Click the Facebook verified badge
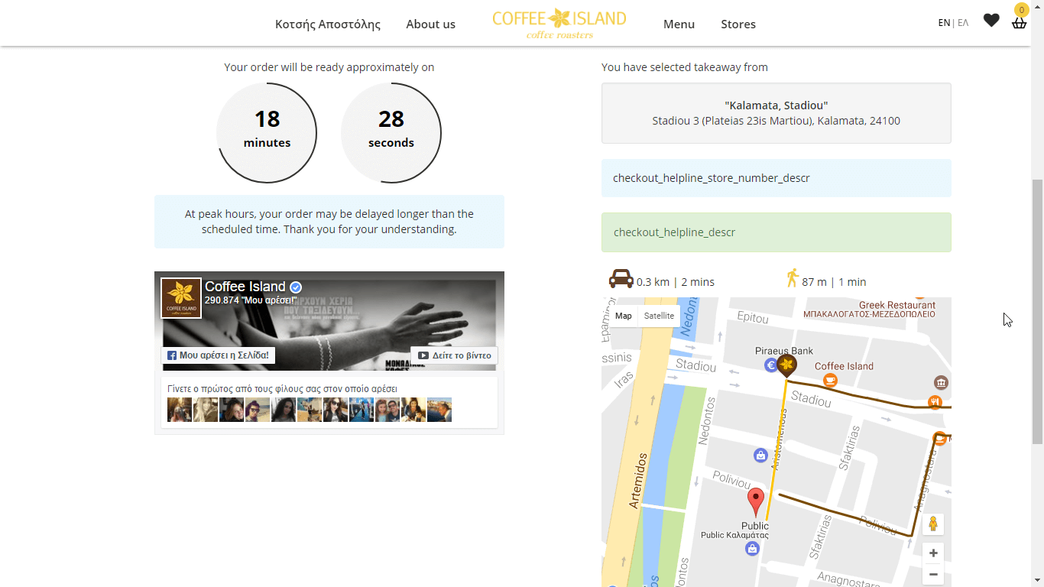The image size is (1044, 587). point(296,287)
